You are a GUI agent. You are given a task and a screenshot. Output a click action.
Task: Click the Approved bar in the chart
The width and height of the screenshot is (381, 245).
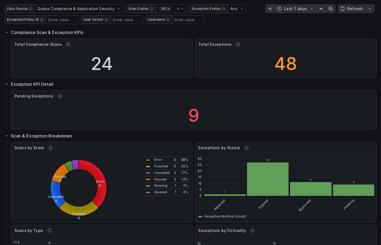point(311,189)
